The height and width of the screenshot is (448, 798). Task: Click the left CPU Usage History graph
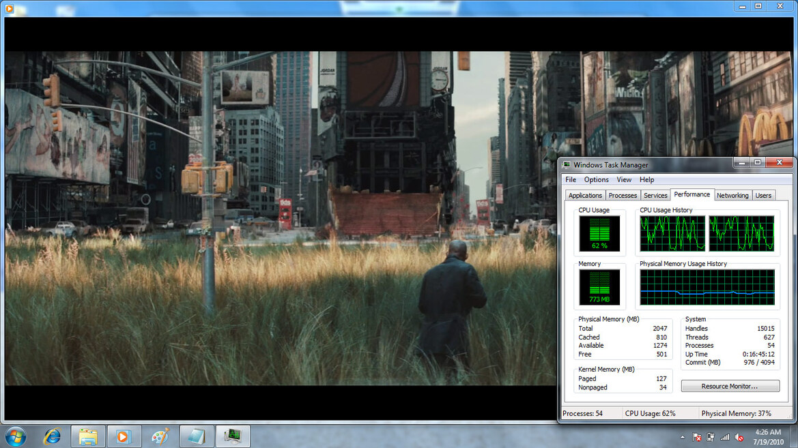(x=672, y=233)
